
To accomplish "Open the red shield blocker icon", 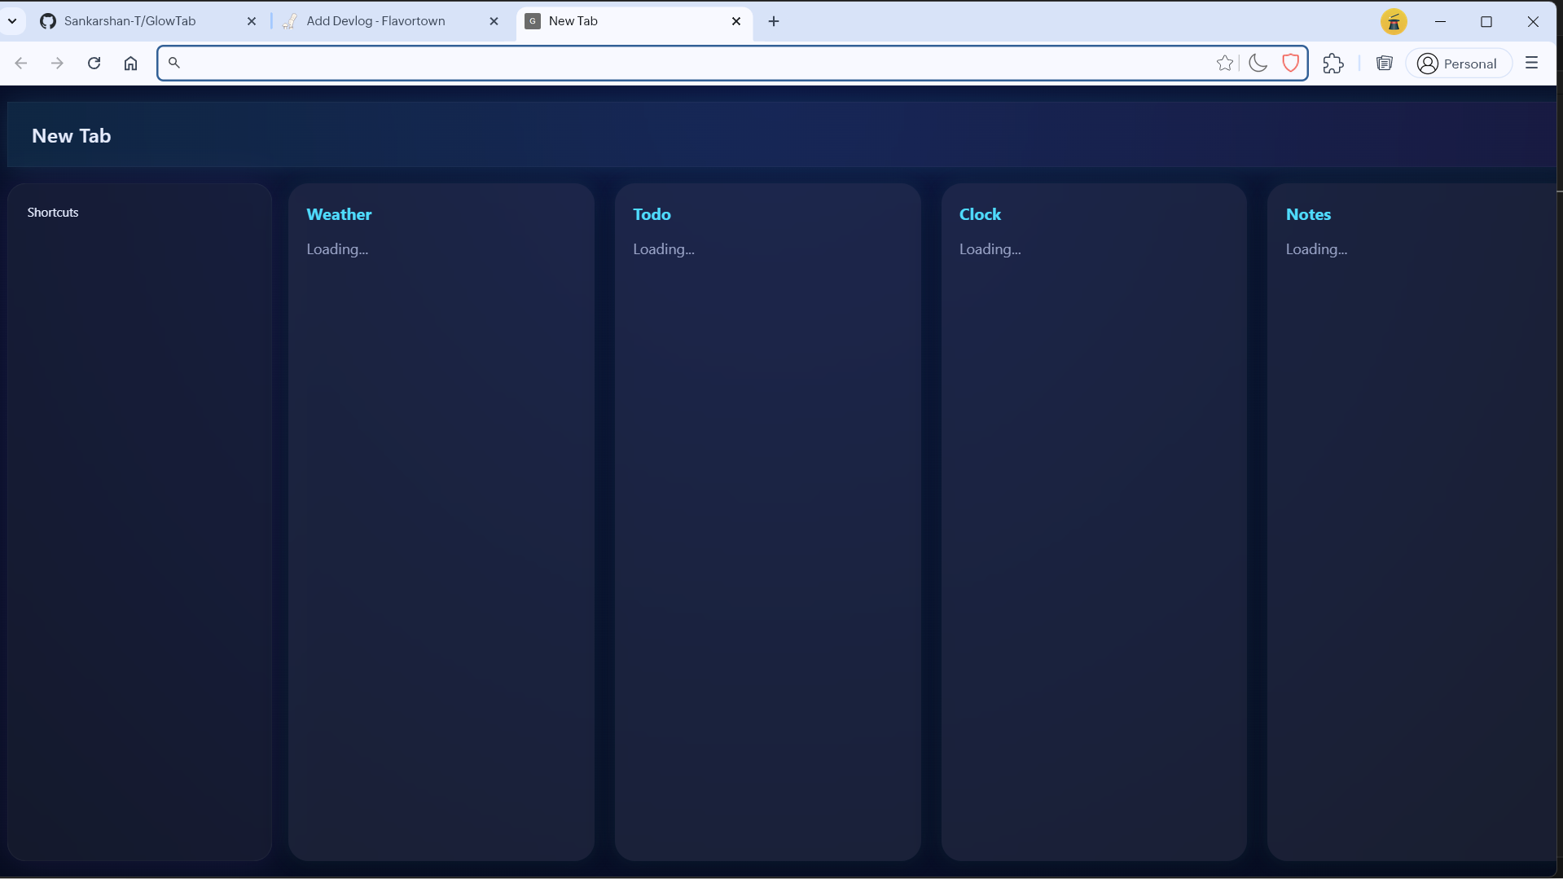I will [x=1290, y=64].
